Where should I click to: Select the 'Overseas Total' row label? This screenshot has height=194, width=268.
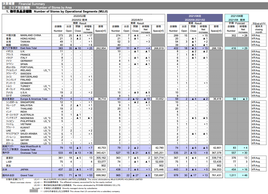pyautogui.click(x=28, y=153)
